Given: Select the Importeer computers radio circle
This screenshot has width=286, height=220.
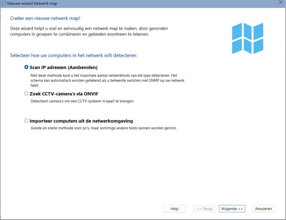Looking at the screenshot, I should [26, 121].
